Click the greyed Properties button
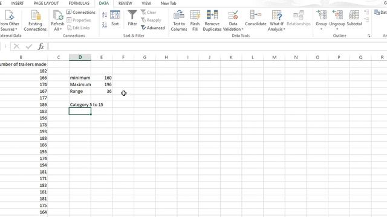This screenshot has width=387, height=217. coord(79,20)
